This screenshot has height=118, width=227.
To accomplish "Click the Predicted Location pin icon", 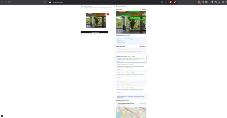I will [116, 35].
